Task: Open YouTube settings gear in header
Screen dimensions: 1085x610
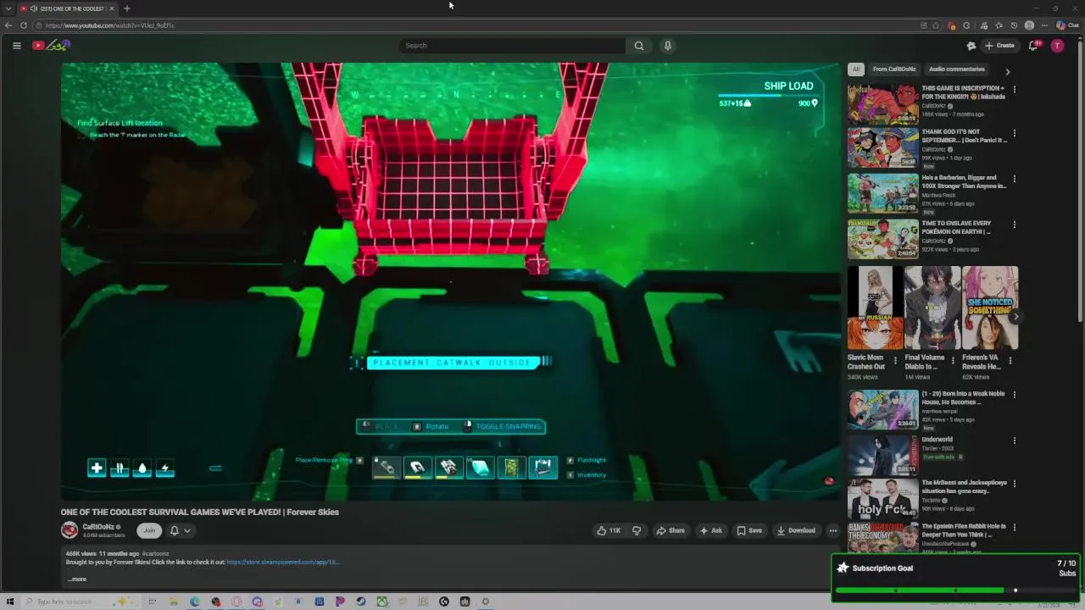Action: click(x=971, y=46)
